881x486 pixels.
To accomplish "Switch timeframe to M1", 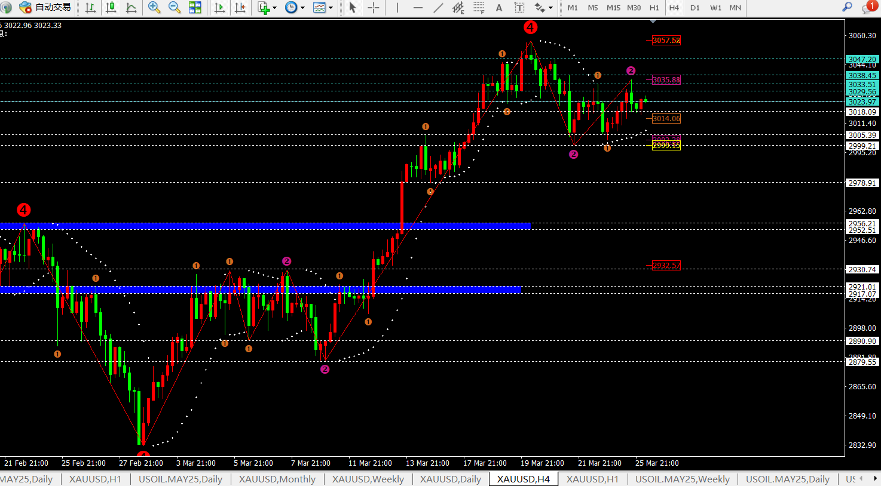I will click(x=573, y=8).
